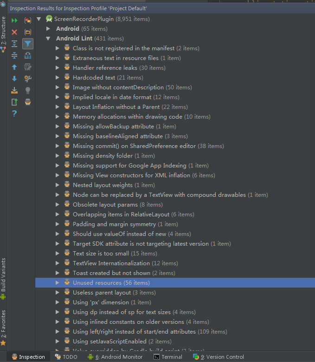The width and height of the screenshot is (315, 362).
Task: Close the inspection results with red X
Action: tap(14, 32)
